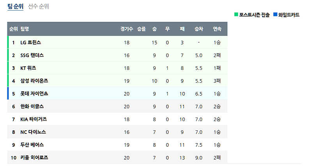
Task: Click the green 포스트시즌 진출 legend swatch
Action: (x=236, y=15)
